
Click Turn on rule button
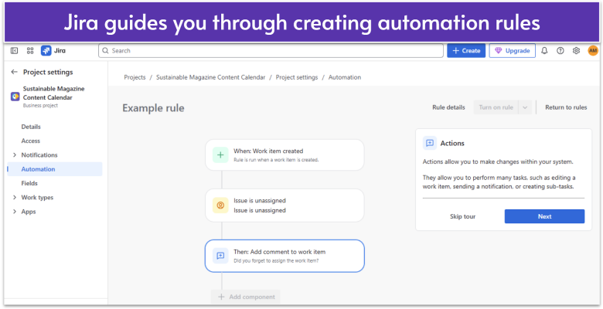[x=496, y=107]
